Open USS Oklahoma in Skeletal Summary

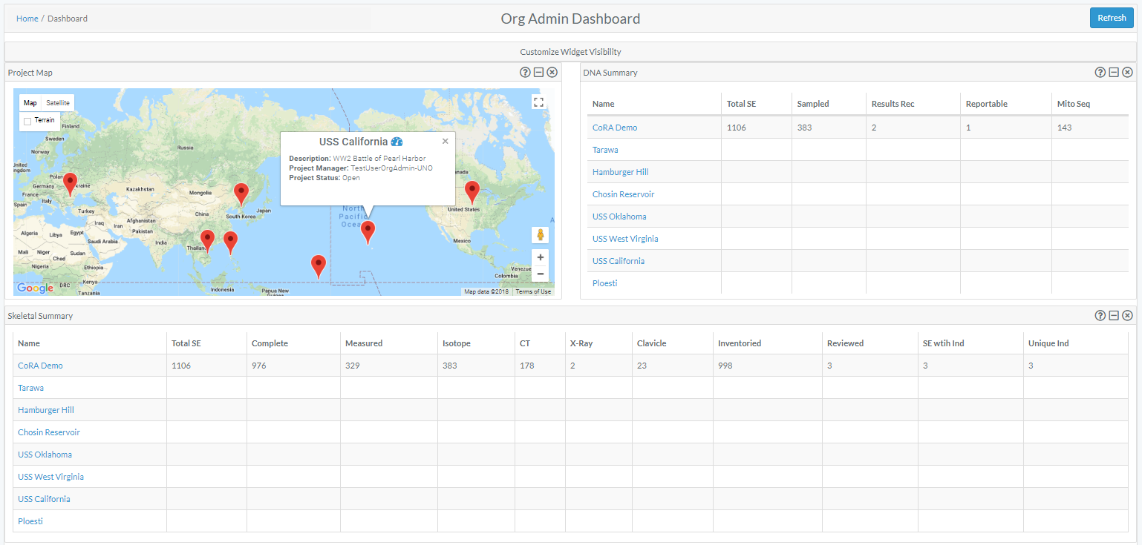coord(45,455)
